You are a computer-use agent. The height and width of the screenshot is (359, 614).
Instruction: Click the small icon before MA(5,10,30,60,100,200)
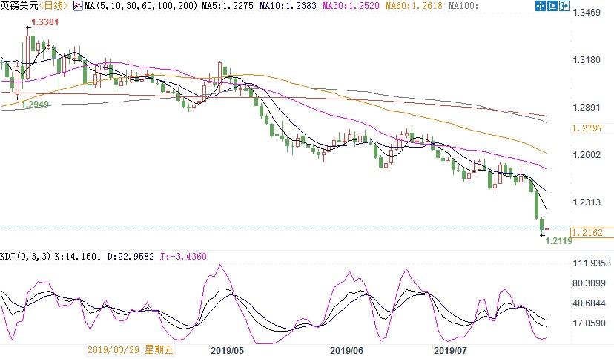coord(76,7)
